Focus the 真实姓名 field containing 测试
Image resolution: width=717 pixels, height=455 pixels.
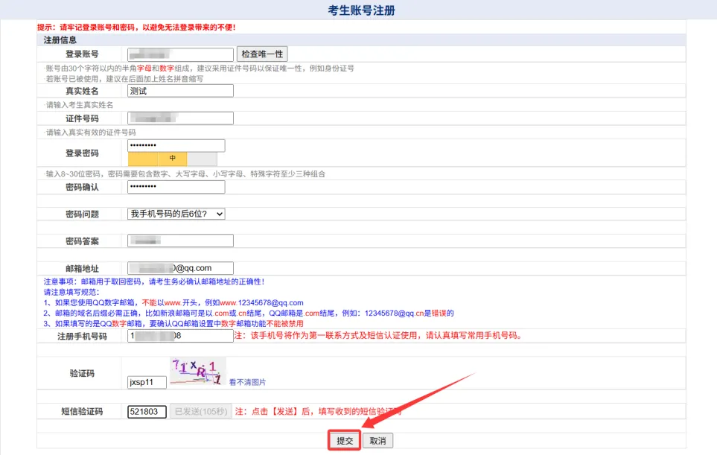[180, 91]
